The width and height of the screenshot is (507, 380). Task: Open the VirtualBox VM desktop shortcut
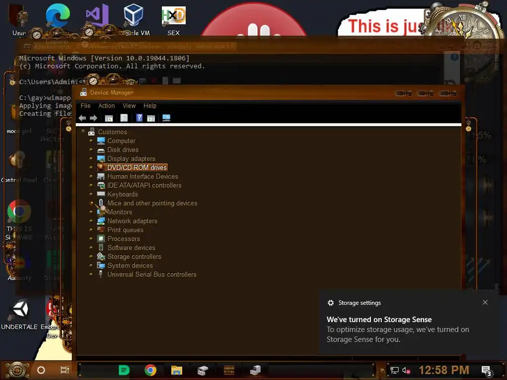coord(133,19)
